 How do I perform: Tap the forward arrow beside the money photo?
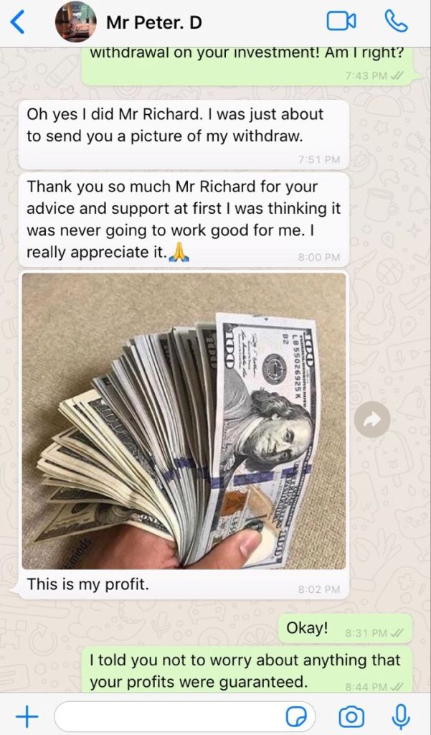372,419
